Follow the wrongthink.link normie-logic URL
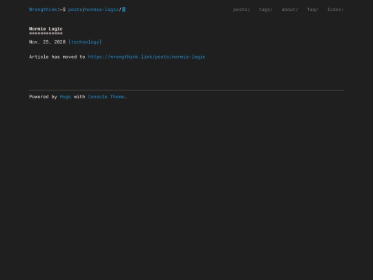This screenshot has width=373, height=280. pyautogui.click(x=146, y=57)
